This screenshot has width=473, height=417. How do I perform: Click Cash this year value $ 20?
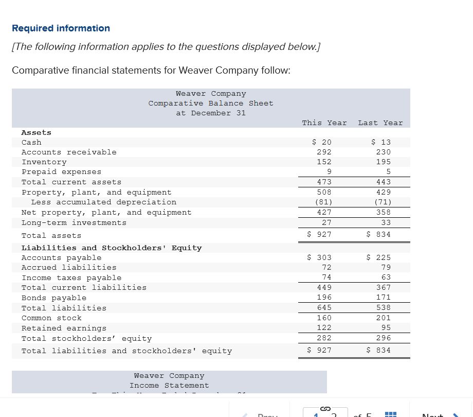pyautogui.click(x=321, y=142)
